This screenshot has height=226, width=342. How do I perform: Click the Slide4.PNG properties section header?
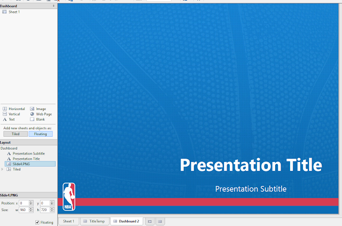point(28,195)
